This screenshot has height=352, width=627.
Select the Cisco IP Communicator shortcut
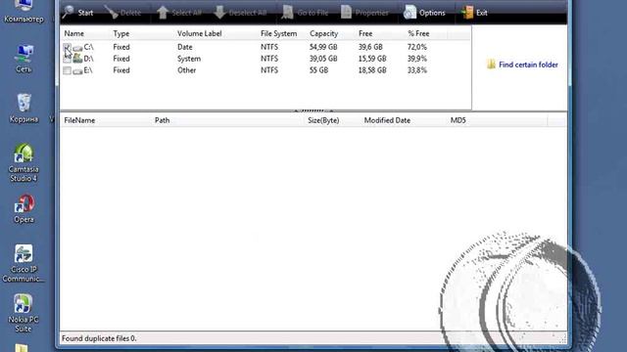coord(24,263)
